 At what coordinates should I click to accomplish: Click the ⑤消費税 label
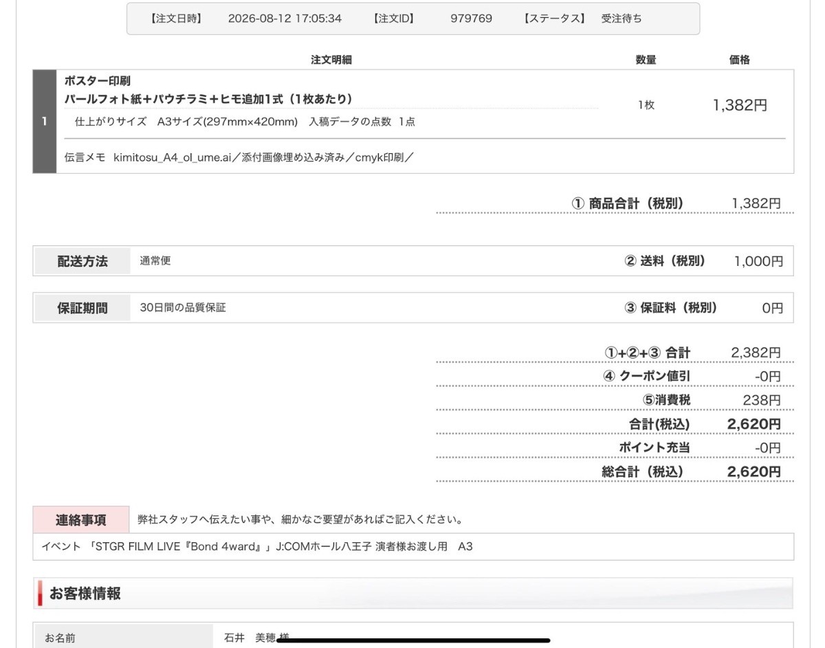click(666, 400)
